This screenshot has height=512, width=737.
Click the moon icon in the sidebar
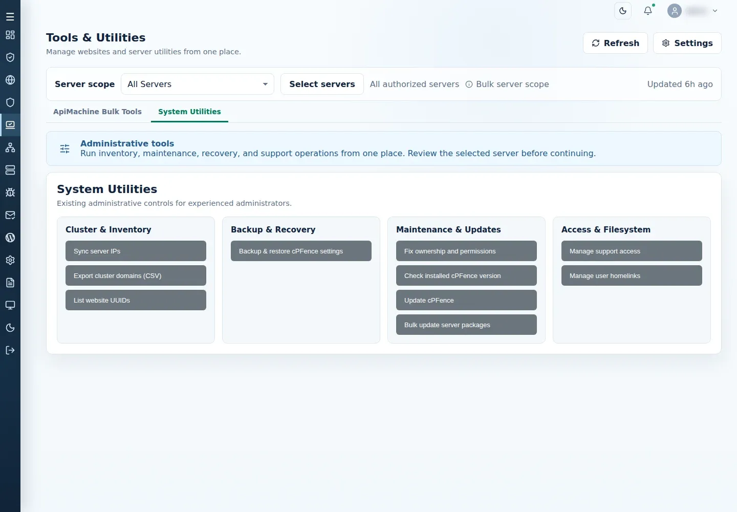click(10, 328)
